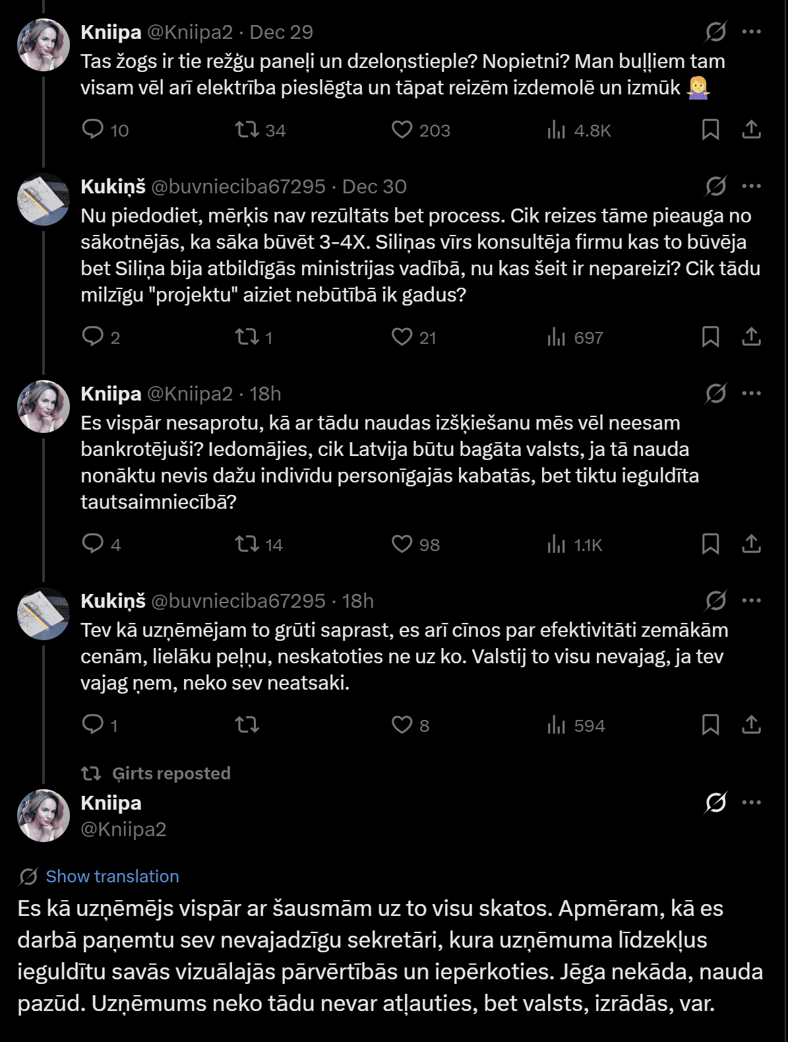788x1042 pixels.
Task: Click Show translation link
Action: (x=112, y=876)
